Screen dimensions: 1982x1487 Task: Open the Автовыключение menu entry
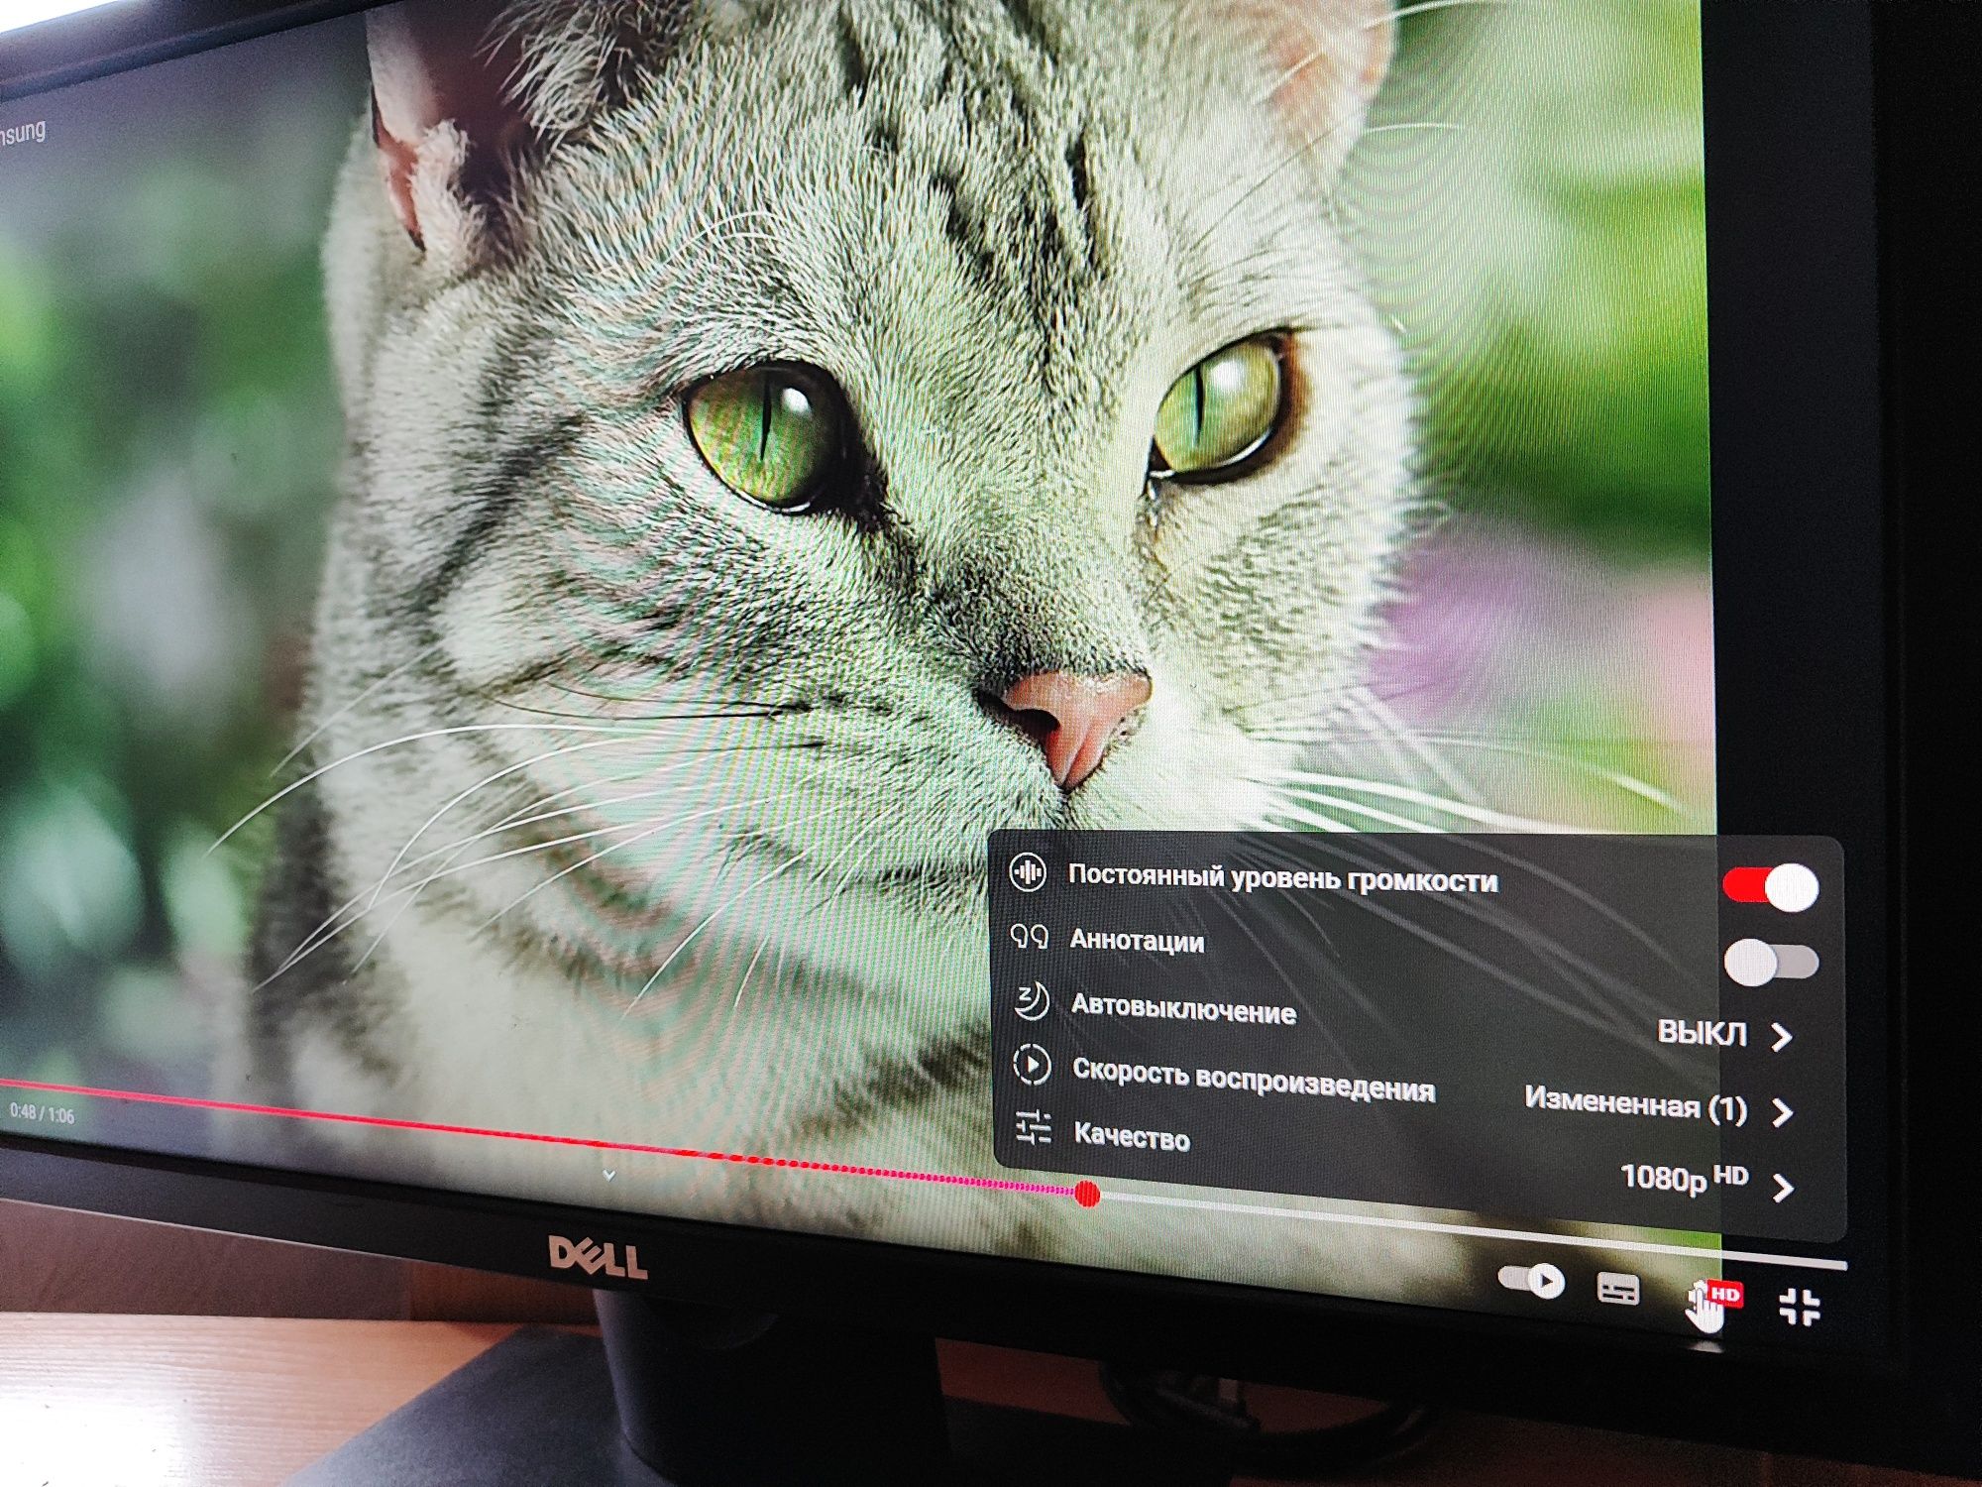click(1407, 1020)
